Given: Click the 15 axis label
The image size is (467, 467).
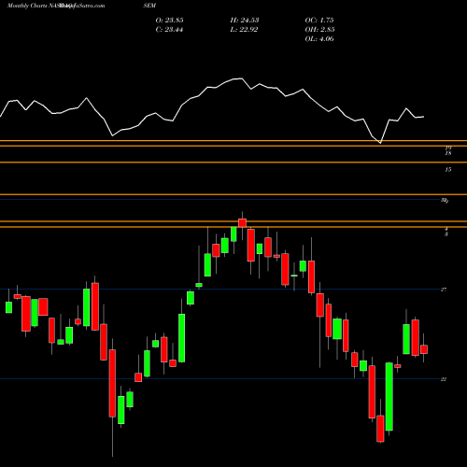Looking at the screenshot, I should pos(448,170).
